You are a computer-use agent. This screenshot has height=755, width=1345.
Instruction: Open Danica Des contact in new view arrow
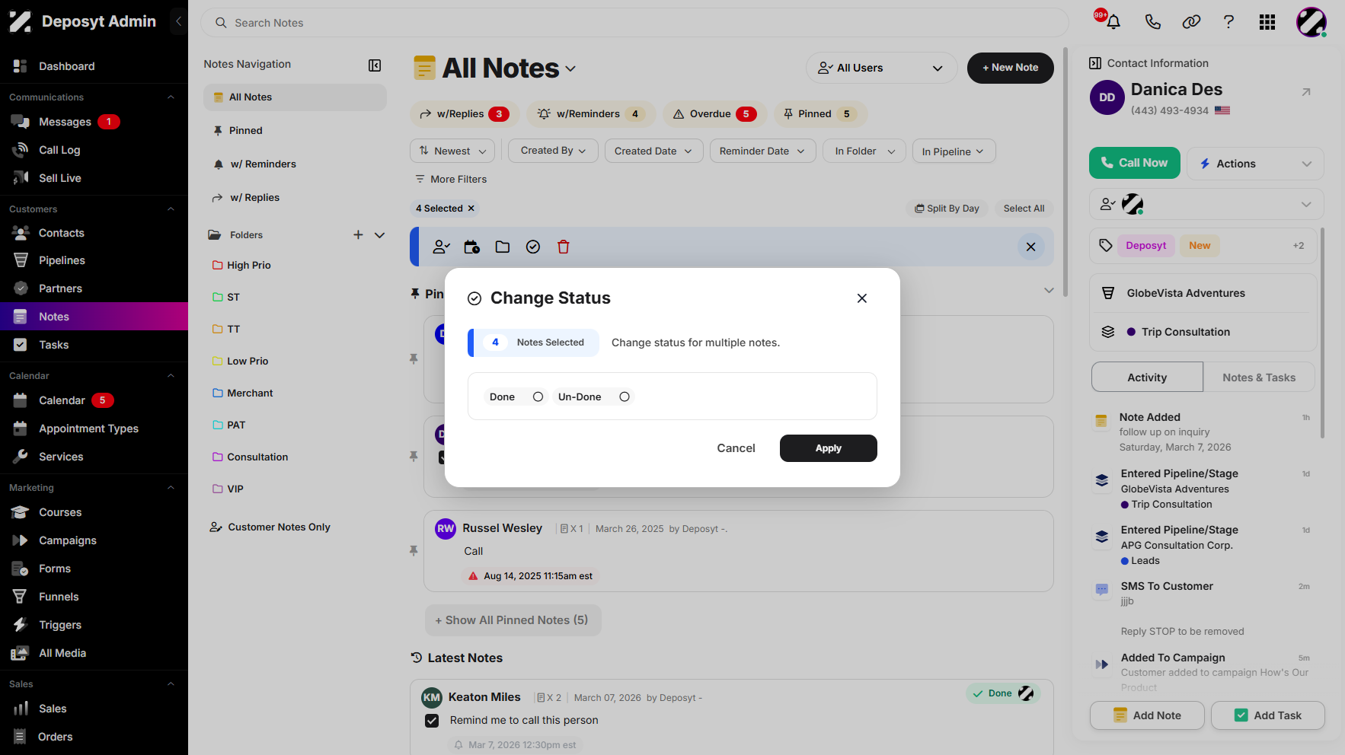1306,92
